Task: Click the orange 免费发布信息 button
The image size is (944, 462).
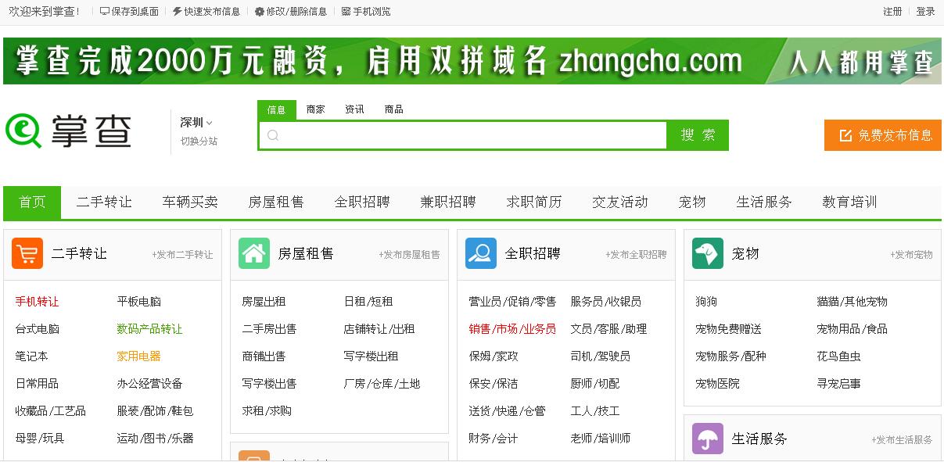Action: (x=883, y=135)
